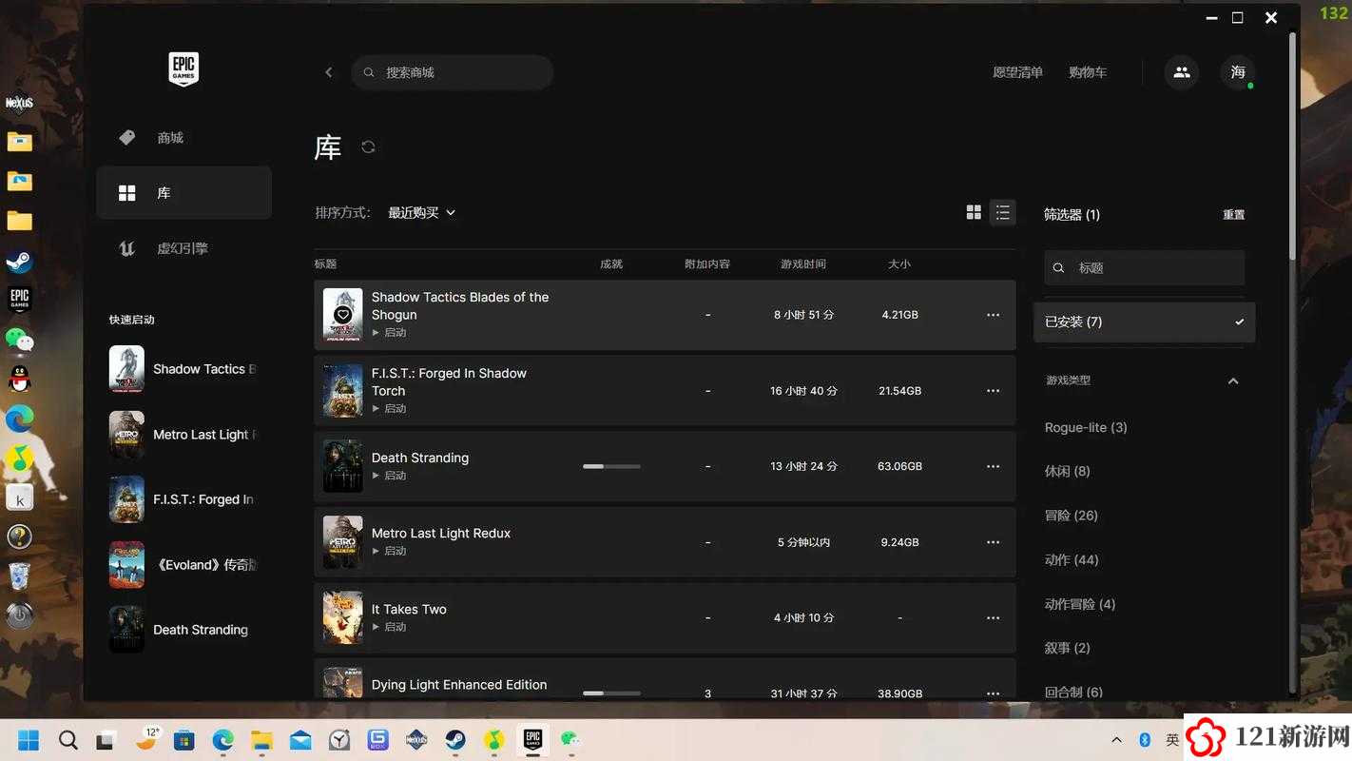
Task: Filter by Rogue-lite (3) genre
Action: coord(1086,428)
